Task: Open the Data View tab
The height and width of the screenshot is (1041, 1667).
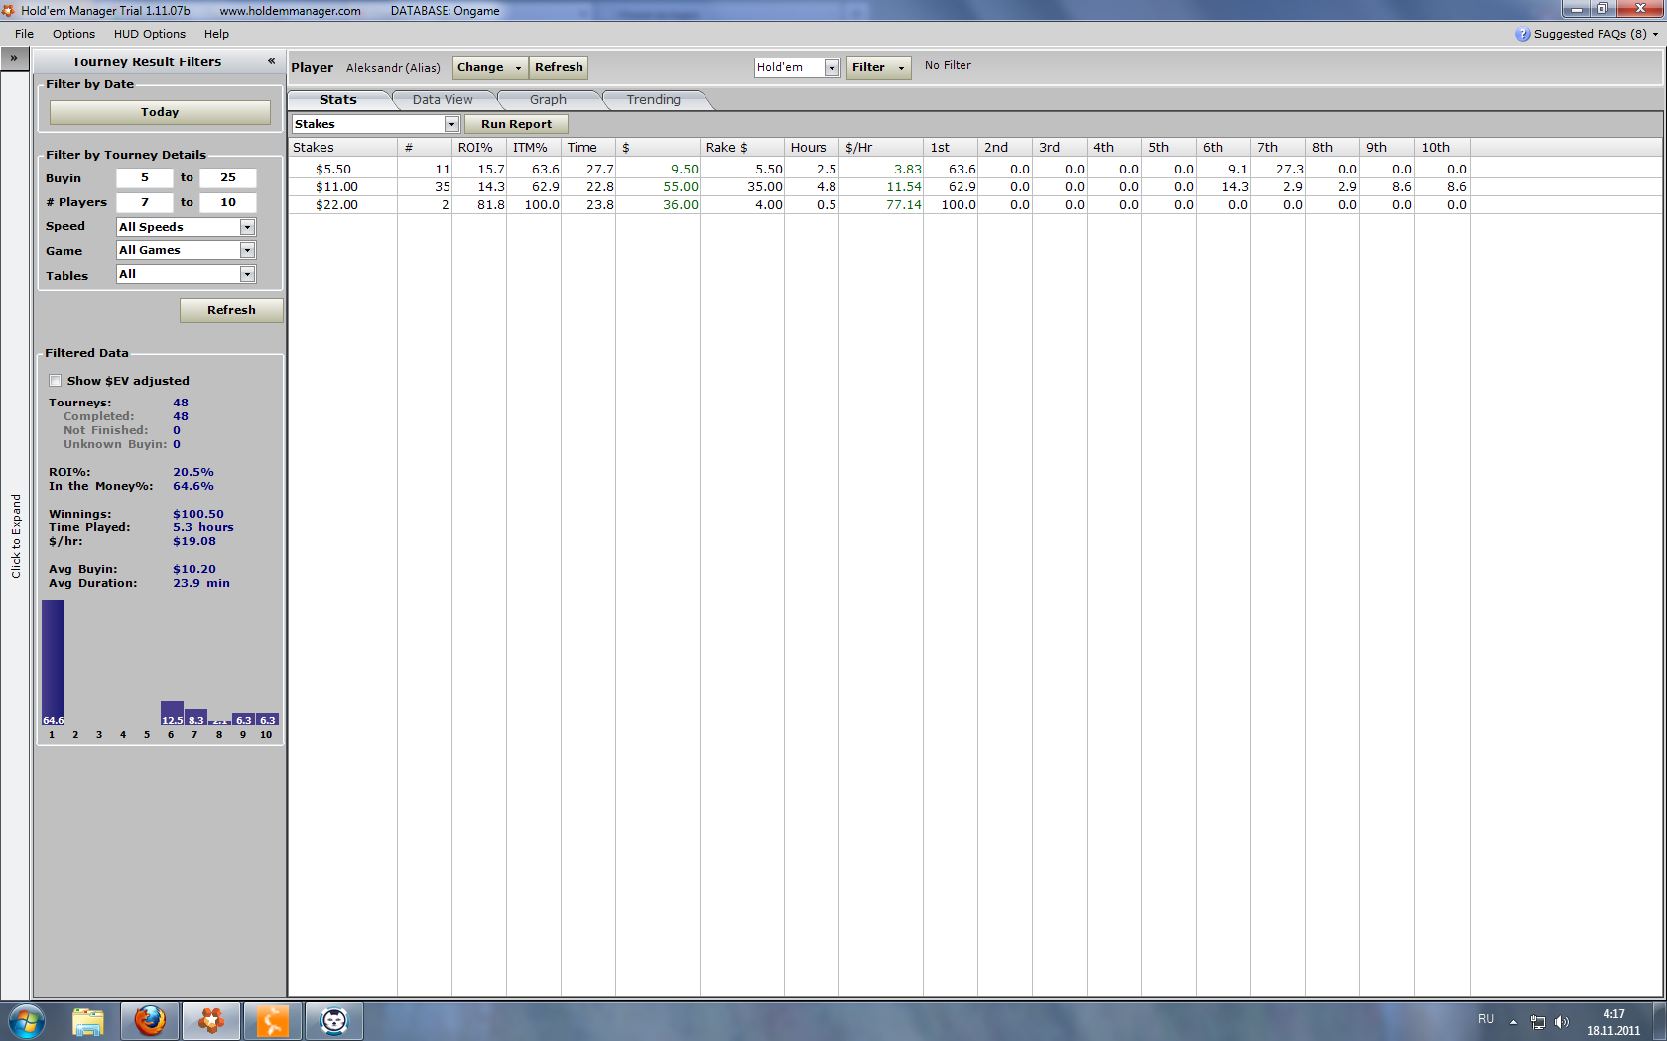Action: click(x=443, y=100)
